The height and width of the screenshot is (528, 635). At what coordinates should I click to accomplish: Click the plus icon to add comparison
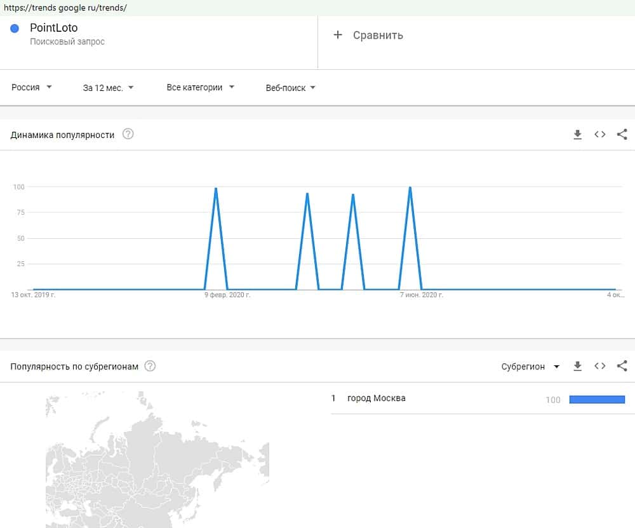point(338,35)
